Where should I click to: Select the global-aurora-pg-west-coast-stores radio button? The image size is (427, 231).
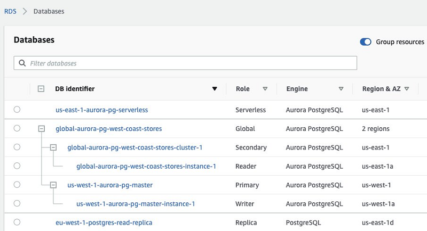tap(17, 128)
